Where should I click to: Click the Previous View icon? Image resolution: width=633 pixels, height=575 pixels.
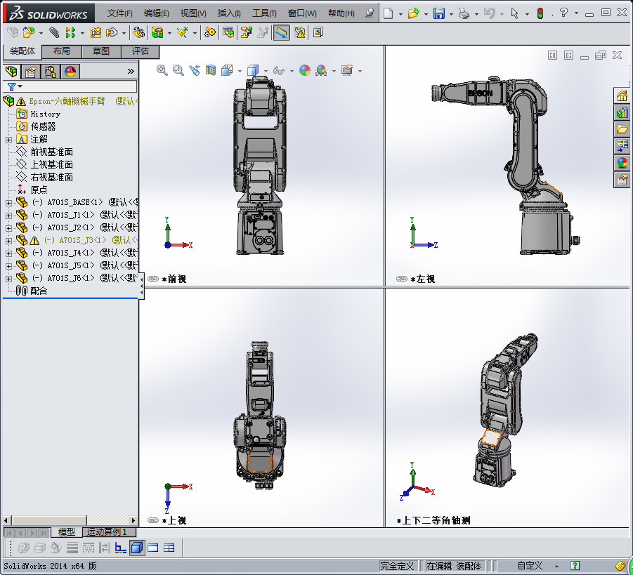[195, 70]
